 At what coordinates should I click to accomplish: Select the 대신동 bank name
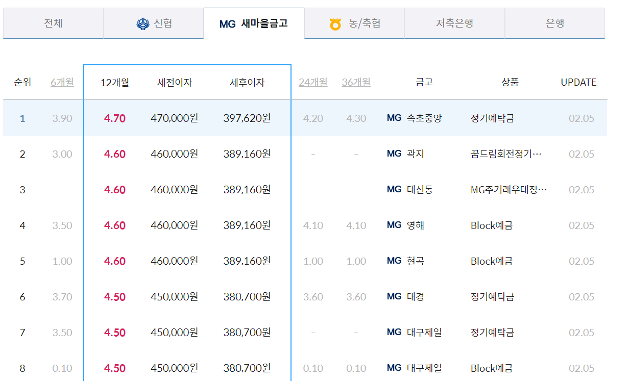(x=420, y=190)
